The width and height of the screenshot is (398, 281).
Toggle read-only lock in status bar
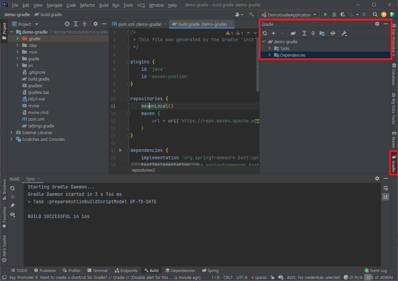tap(272, 277)
